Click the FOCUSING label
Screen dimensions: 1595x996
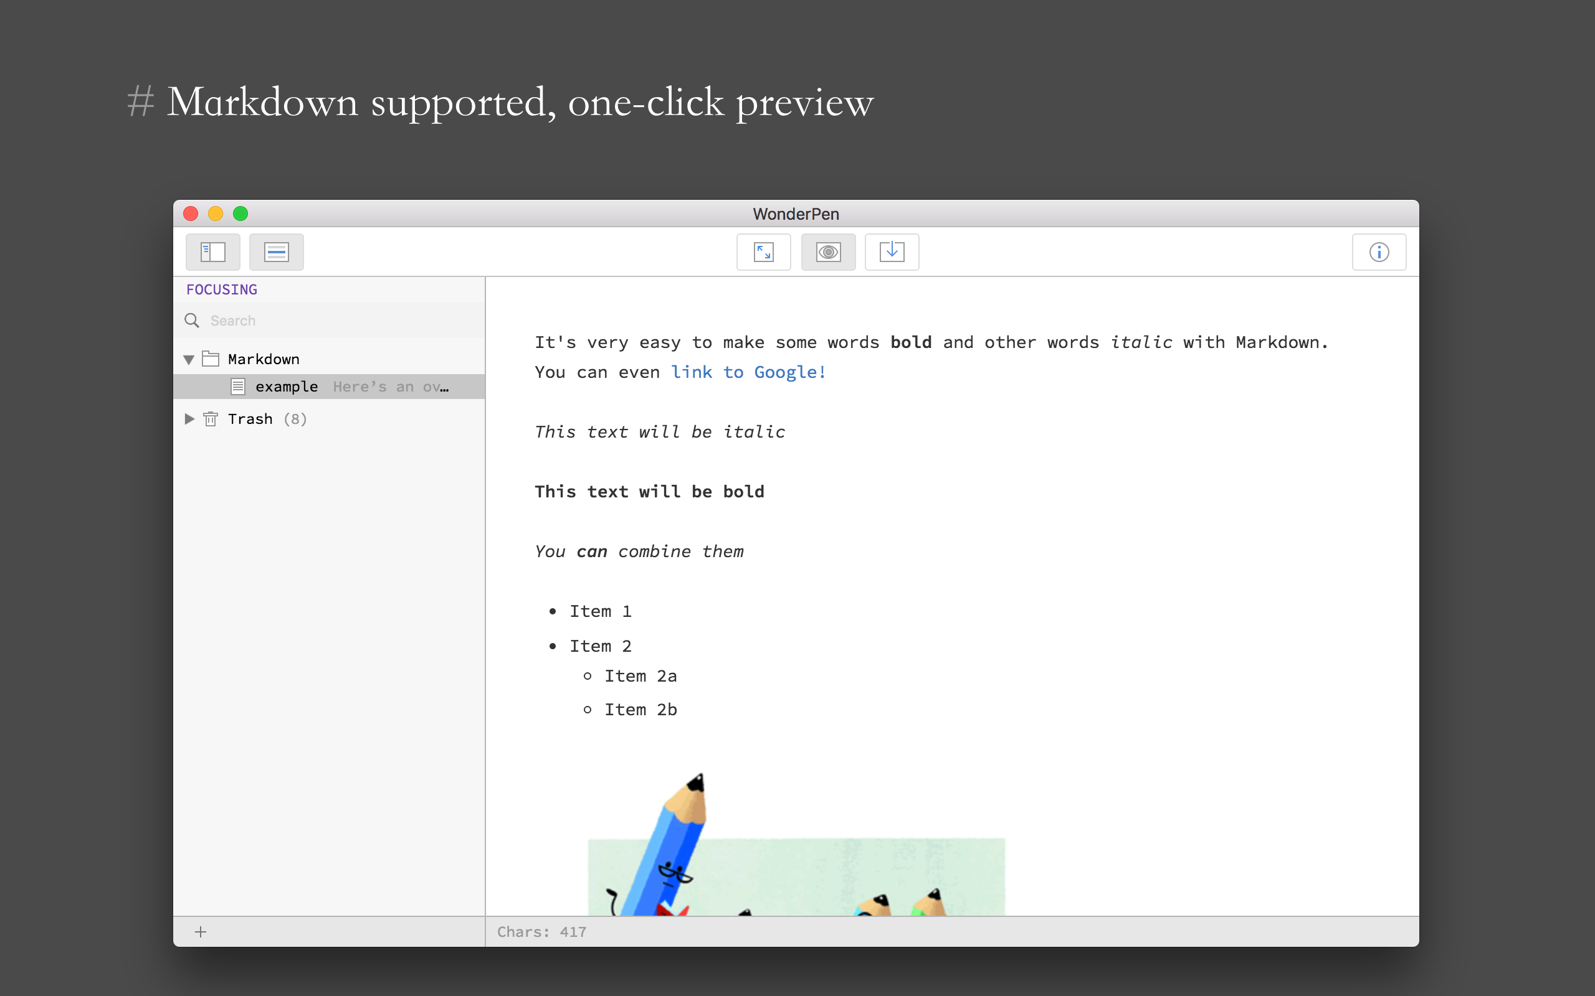221,290
